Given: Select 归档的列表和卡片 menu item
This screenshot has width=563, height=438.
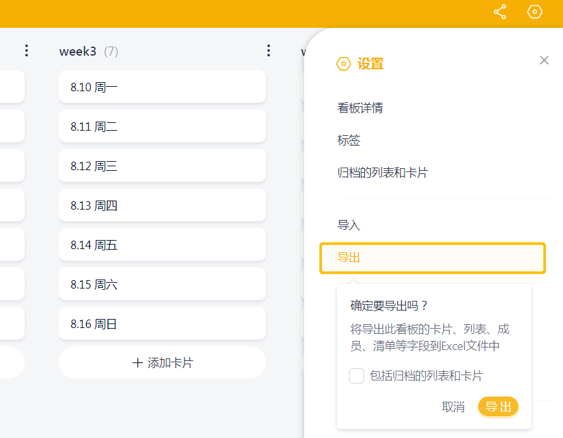Looking at the screenshot, I should click(x=382, y=173).
